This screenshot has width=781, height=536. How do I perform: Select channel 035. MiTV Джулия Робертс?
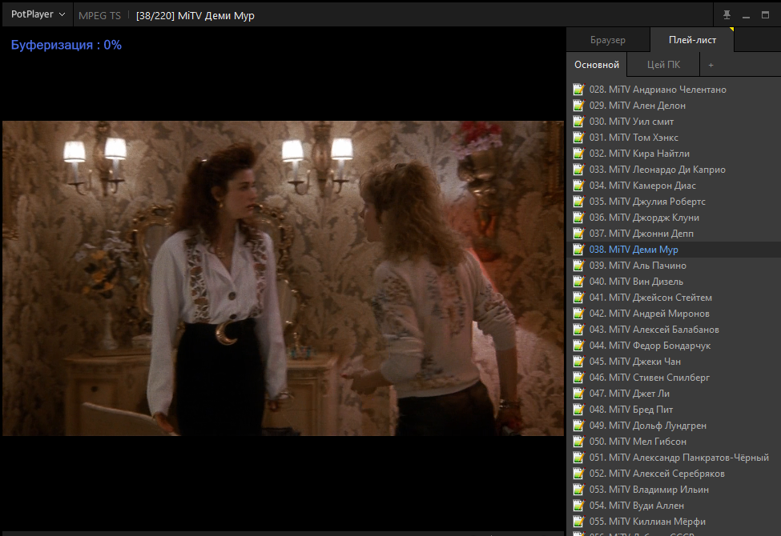674,202
